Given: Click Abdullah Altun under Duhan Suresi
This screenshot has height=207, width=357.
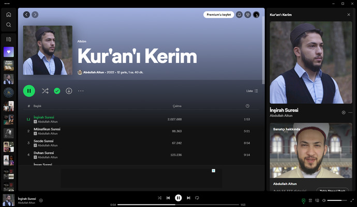Looking at the screenshot, I should [48, 157].
